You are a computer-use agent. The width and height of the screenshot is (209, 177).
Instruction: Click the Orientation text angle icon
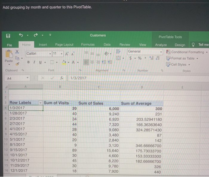[x=106, y=54]
